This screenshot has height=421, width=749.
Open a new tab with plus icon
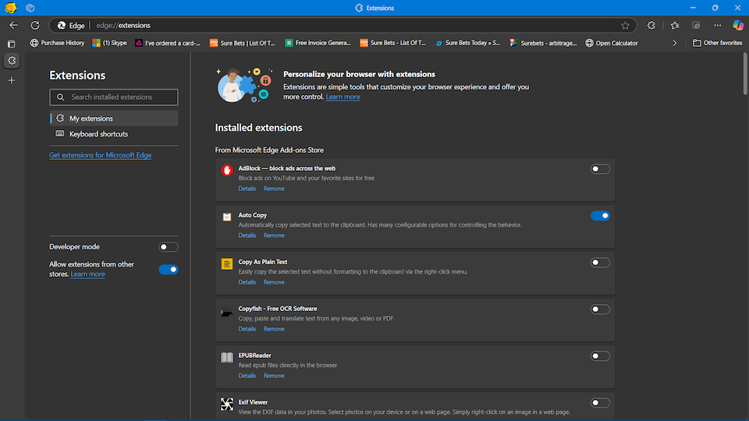(x=12, y=80)
